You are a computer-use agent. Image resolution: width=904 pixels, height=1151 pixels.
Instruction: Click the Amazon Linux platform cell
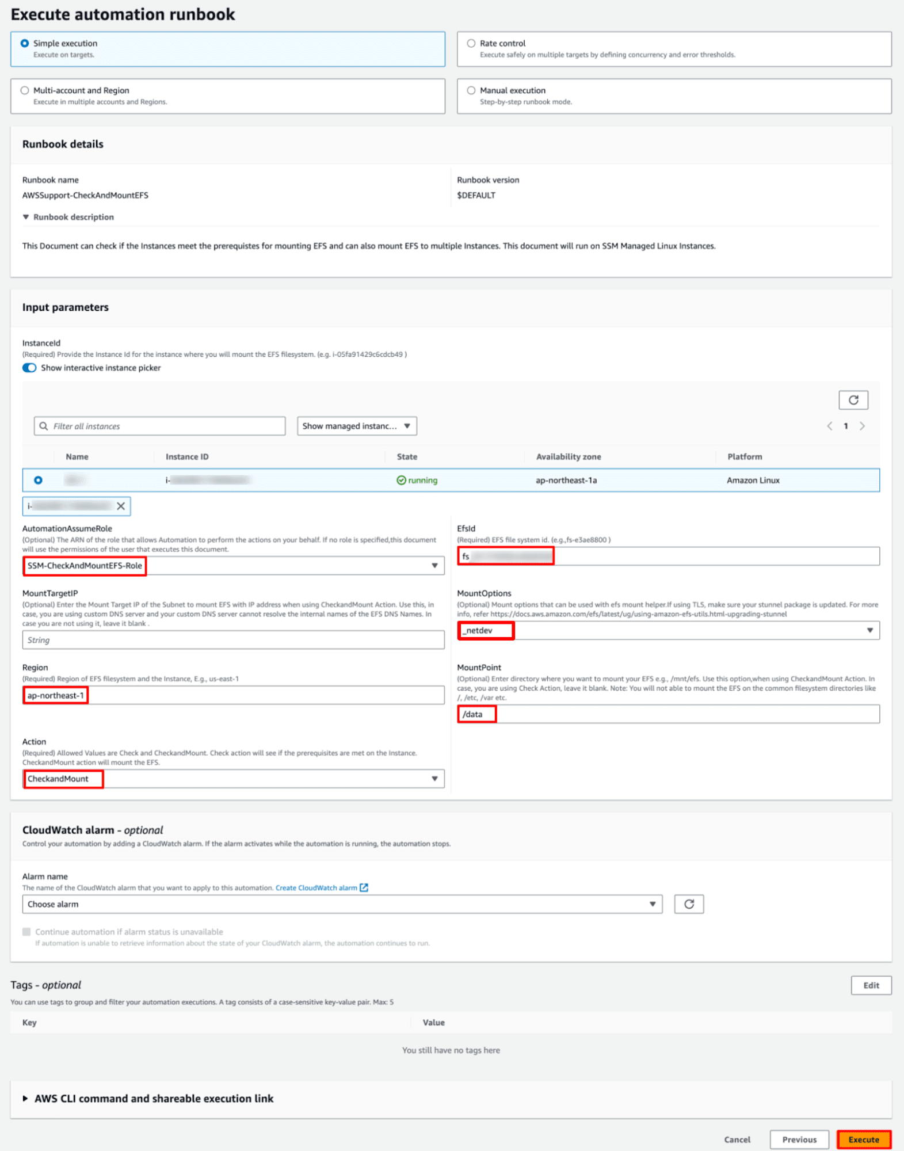coord(753,480)
